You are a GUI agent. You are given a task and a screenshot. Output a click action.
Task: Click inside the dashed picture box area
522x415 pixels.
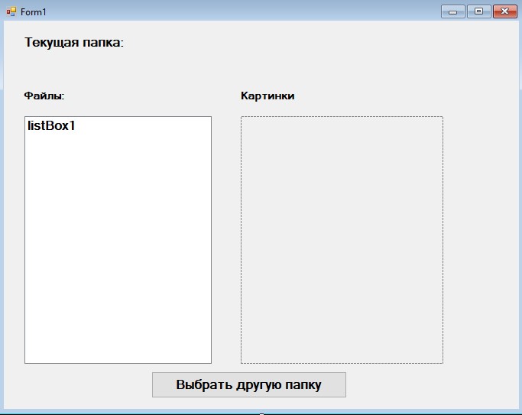[342, 240]
